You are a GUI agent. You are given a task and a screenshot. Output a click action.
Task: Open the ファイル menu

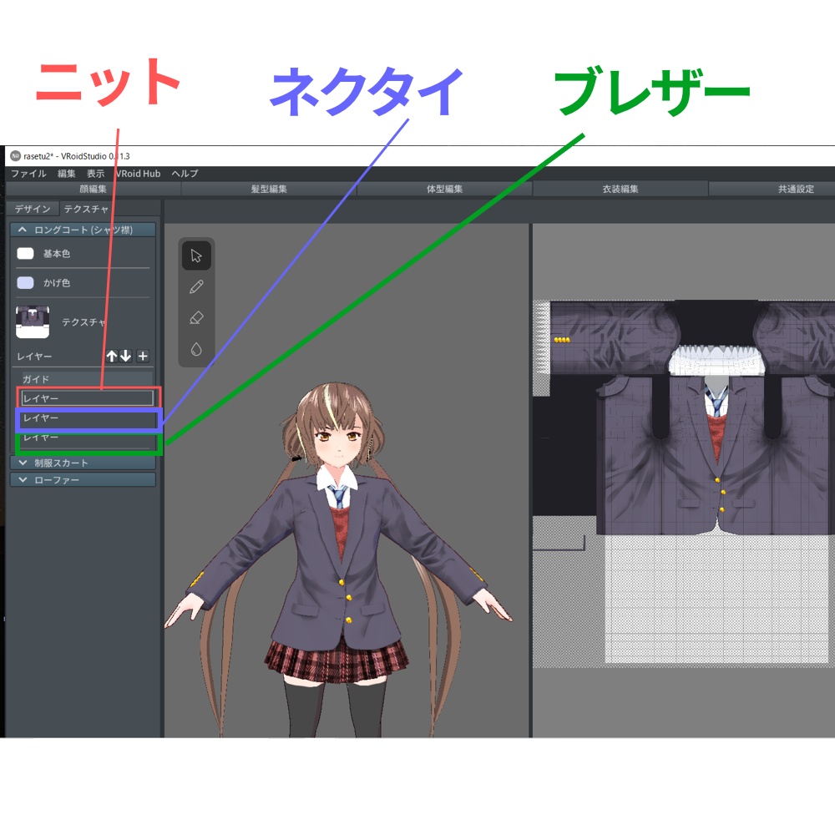tap(28, 174)
